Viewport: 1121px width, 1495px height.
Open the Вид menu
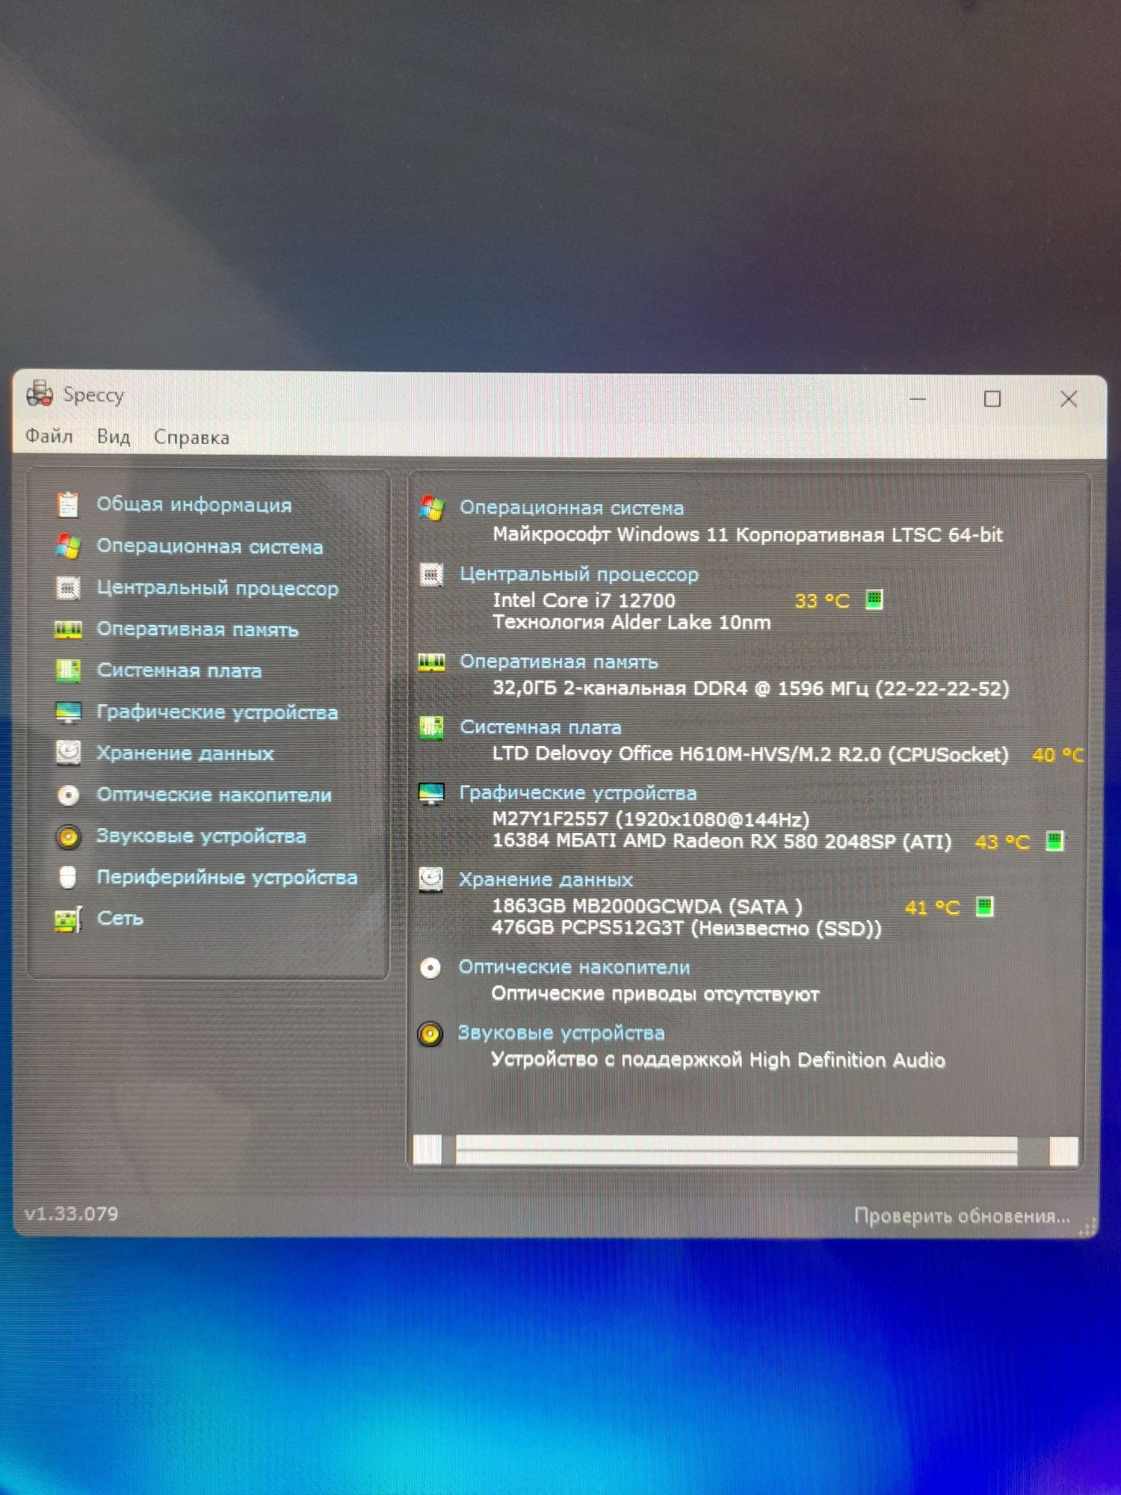(x=114, y=437)
